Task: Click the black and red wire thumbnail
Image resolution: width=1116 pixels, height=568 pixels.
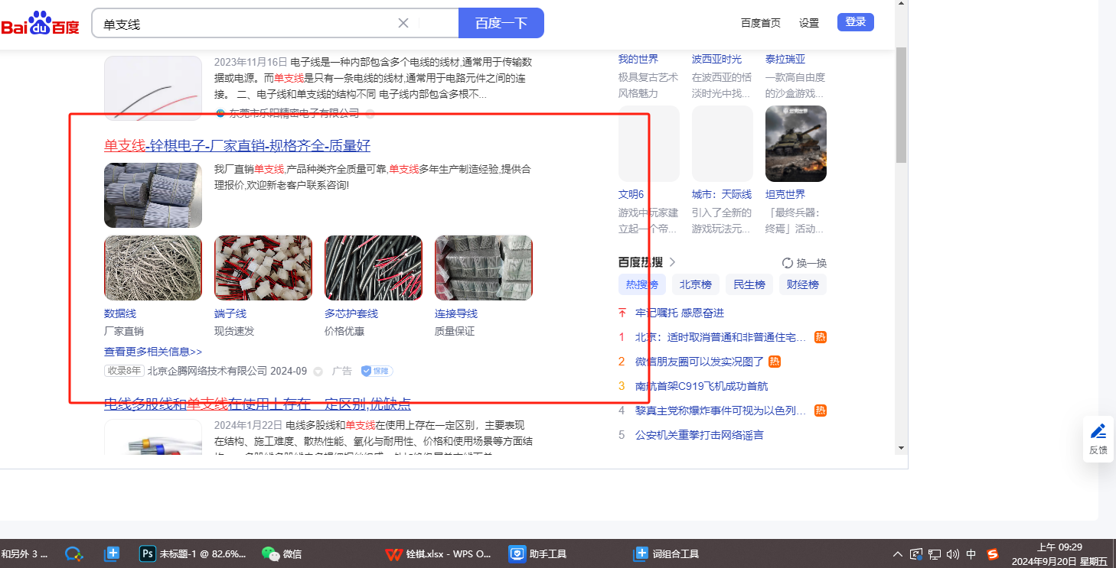Action: coord(153,88)
